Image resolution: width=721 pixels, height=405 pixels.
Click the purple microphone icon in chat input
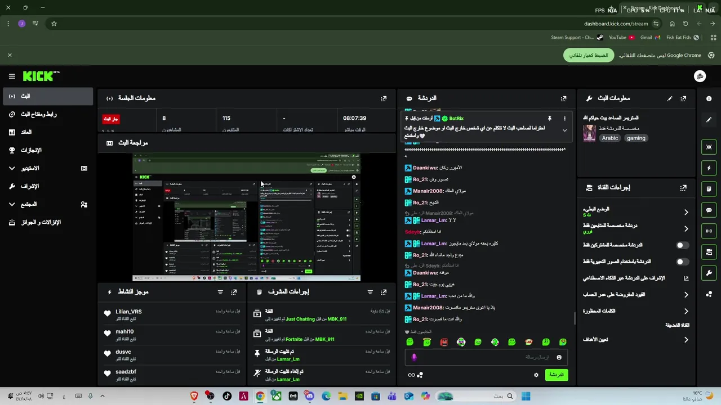[x=414, y=357]
